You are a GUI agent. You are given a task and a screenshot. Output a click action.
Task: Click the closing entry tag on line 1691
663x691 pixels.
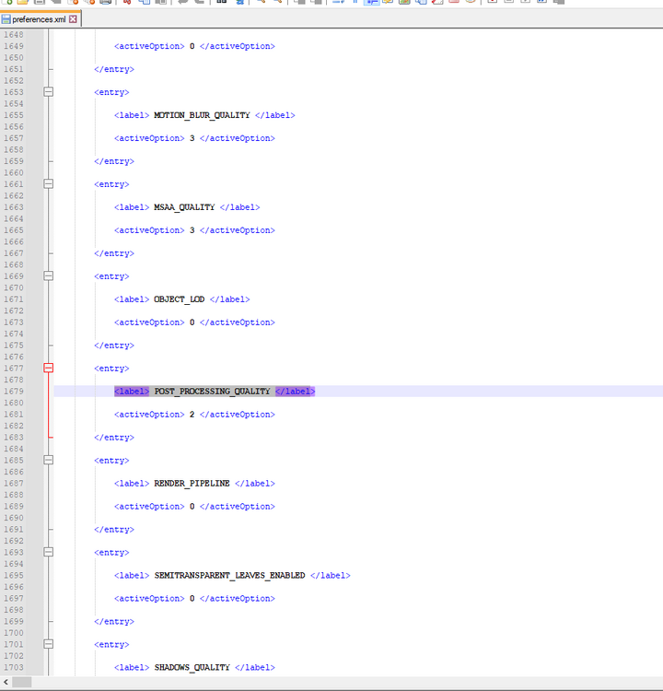(114, 530)
